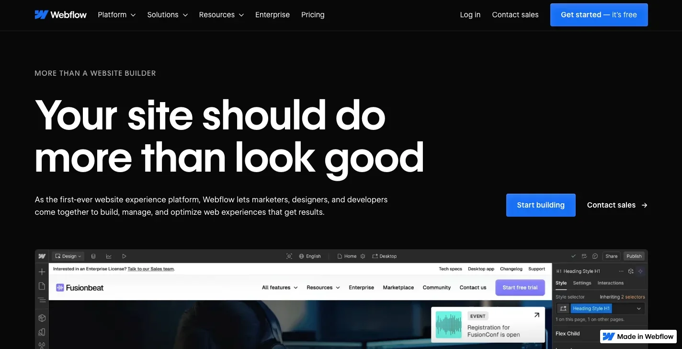Open the Components cube icon
The image size is (682, 349).
[42, 318]
